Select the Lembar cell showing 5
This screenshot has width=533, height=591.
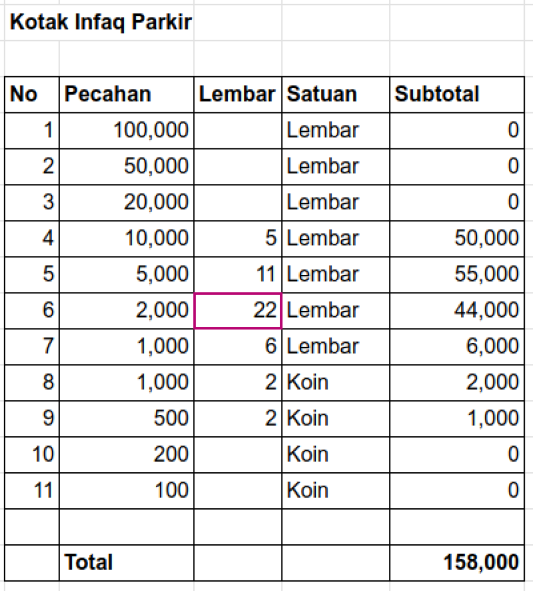pyautogui.click(x=238, y=238)
